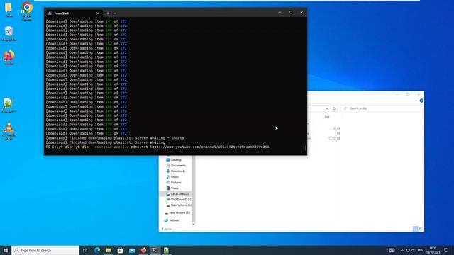Image resolution: width=454 pixels, height=255 pixels.
Task: Click the Search yt-dlp field in Explorer
Action: pos(381,108)
